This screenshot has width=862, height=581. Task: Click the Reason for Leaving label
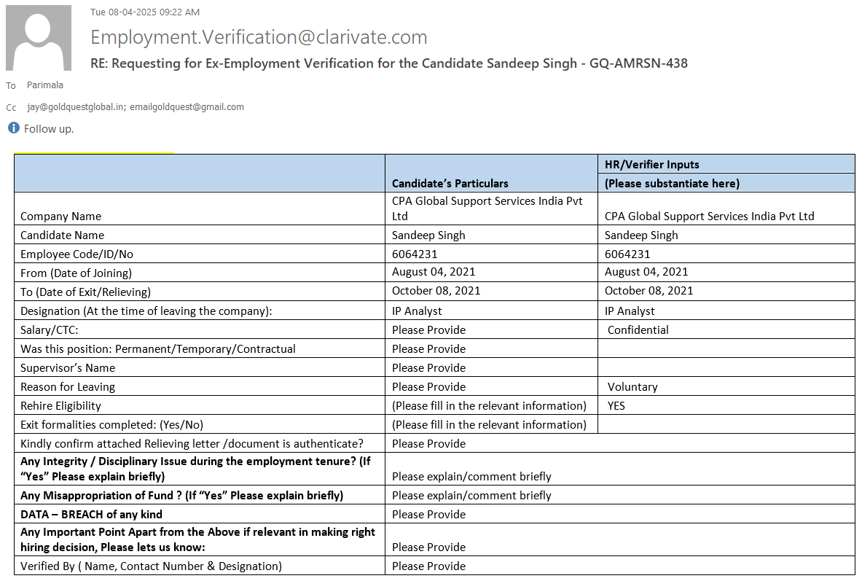(x=68, y=387)
